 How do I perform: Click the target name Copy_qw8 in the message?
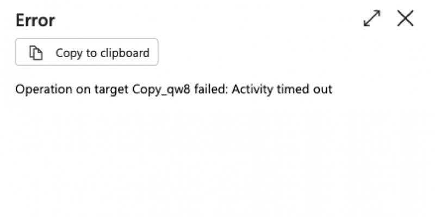pos(161,90)
